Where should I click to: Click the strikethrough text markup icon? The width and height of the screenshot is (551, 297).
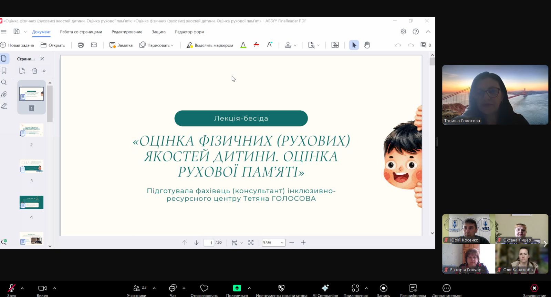(256, 45)
